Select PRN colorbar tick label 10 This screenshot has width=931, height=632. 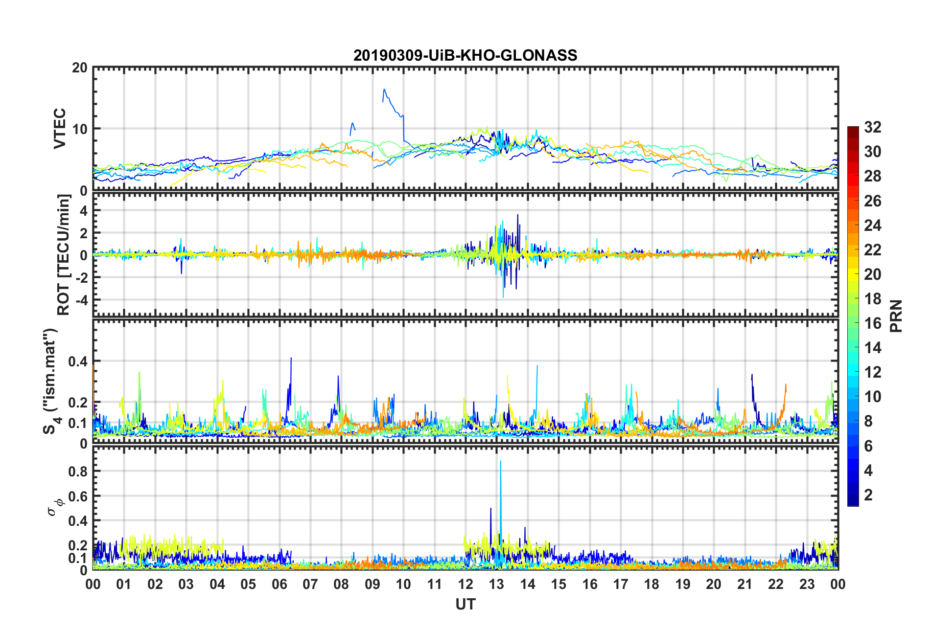[872, 397]
